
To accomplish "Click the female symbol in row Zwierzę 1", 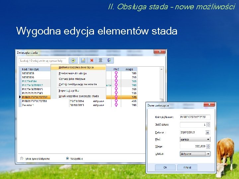I will click(116, 105).
